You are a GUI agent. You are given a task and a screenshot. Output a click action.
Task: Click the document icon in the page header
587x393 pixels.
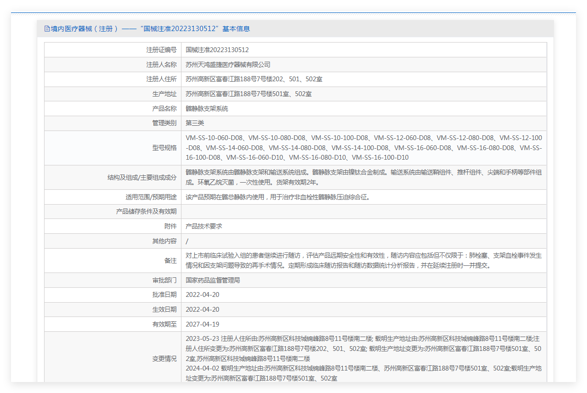[x=47, y=29]
